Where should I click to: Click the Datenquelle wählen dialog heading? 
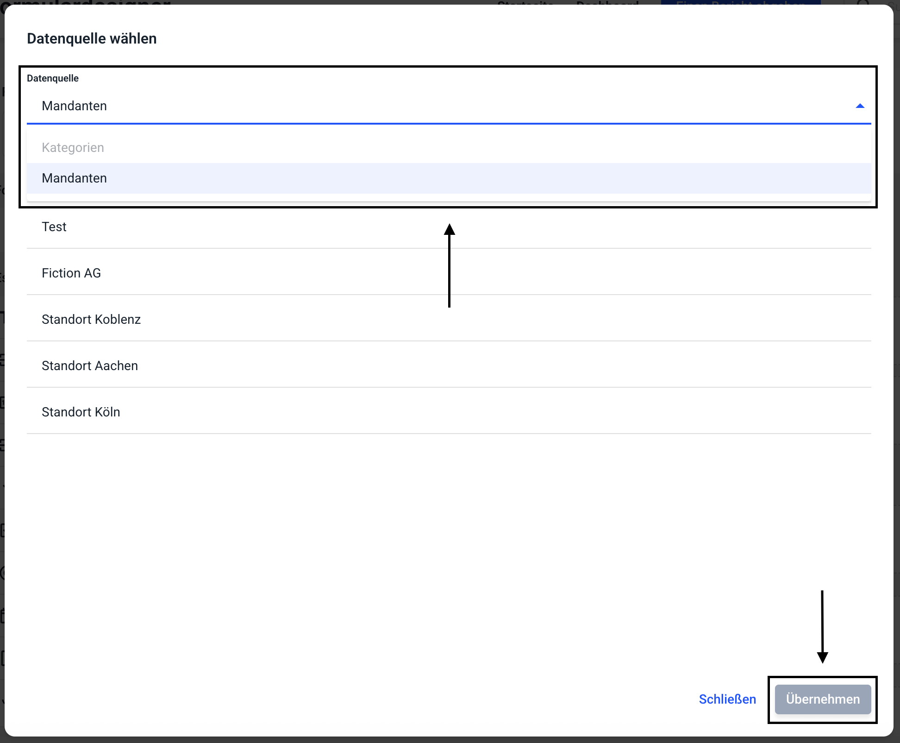click(92, 38)
